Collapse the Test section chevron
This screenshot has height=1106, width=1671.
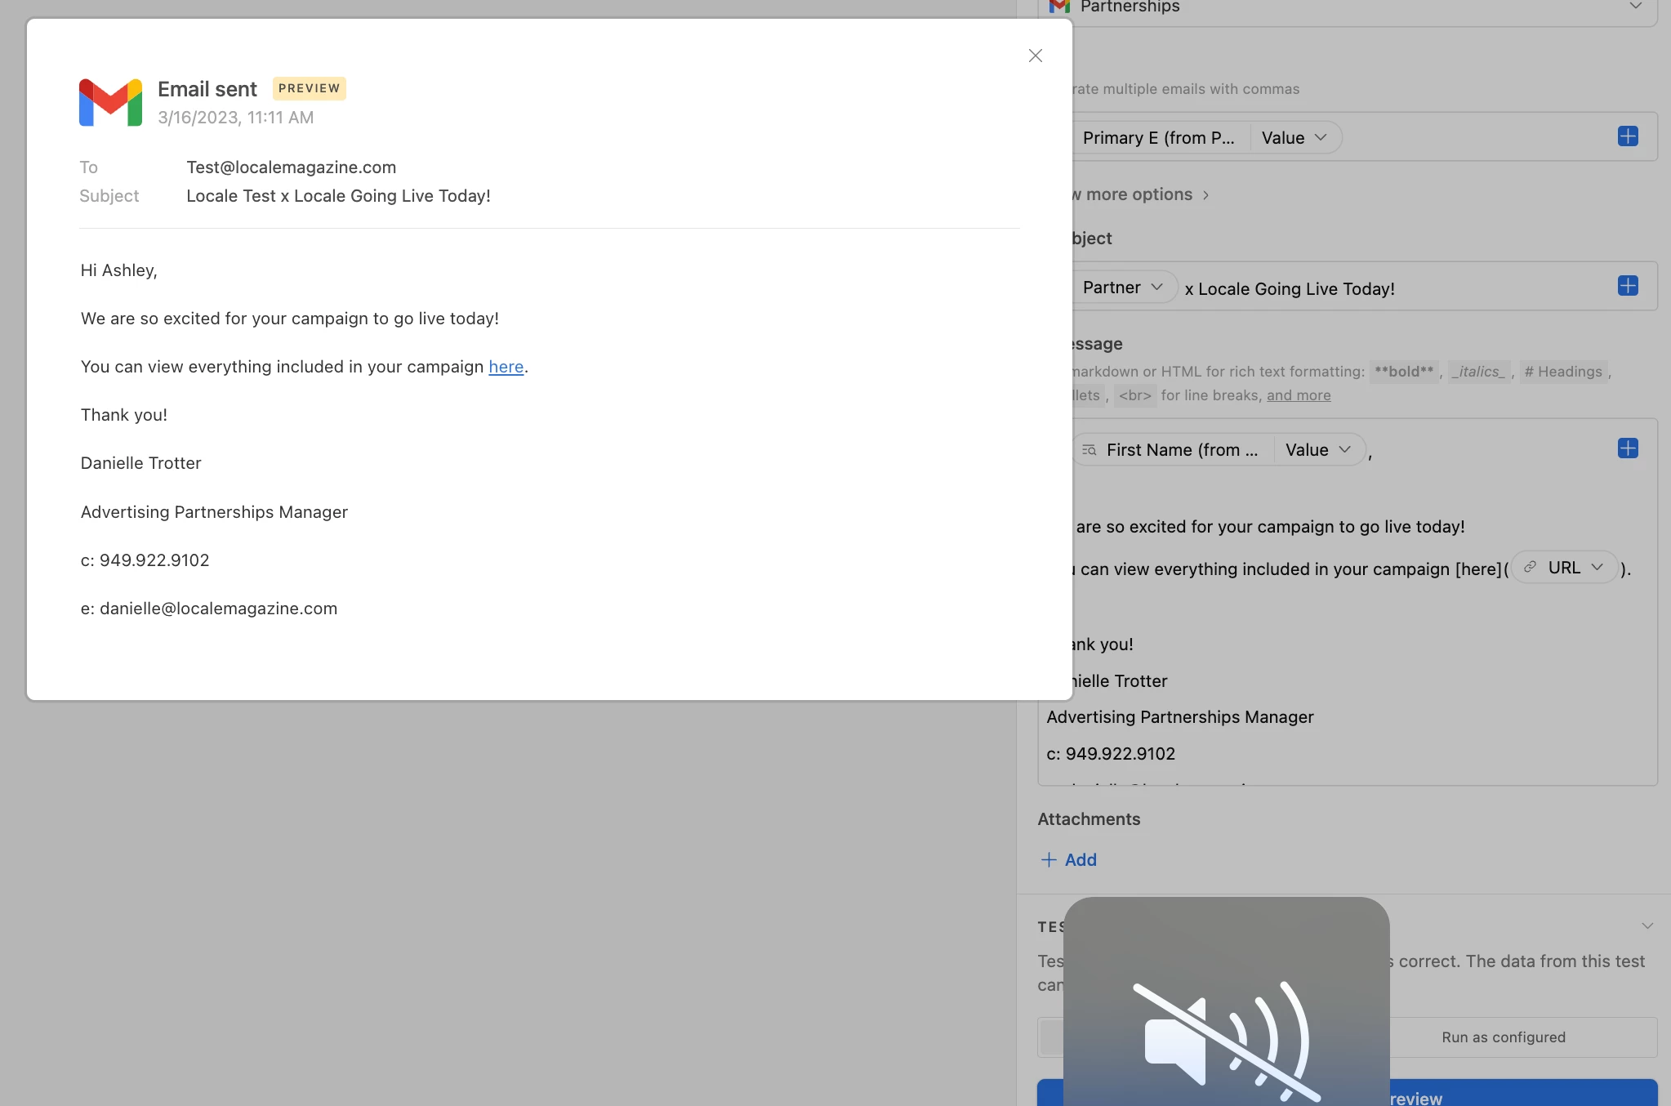click(x=1646, y=925)
